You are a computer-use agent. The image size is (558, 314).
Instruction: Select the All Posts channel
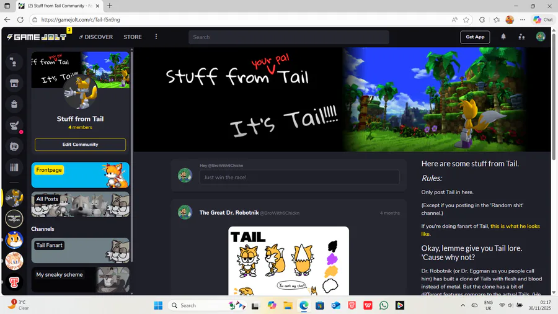pyautogui.click(x=80, y=204)
